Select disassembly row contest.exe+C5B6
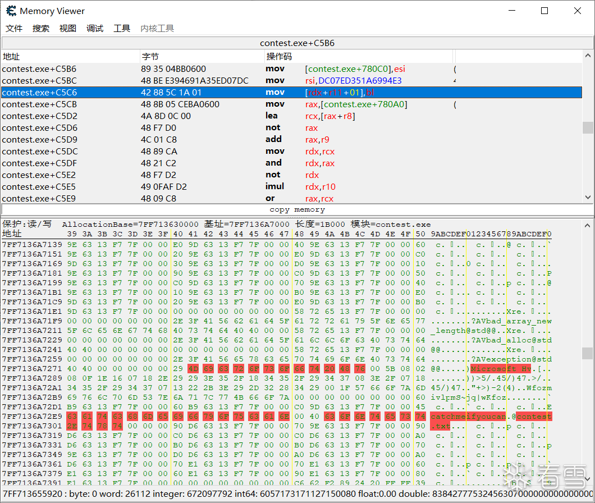The image size is (595, 503). tap(291, 68)
